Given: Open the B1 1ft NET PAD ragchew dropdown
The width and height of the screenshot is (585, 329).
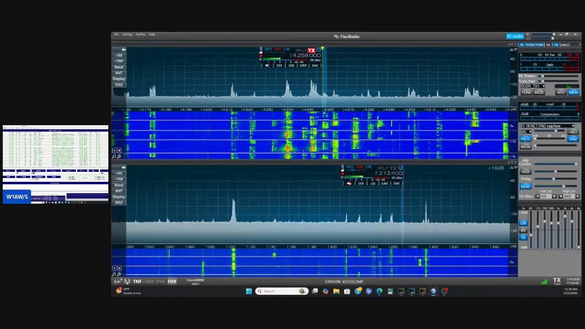Looking at the screenshot, I should (547, 126).
